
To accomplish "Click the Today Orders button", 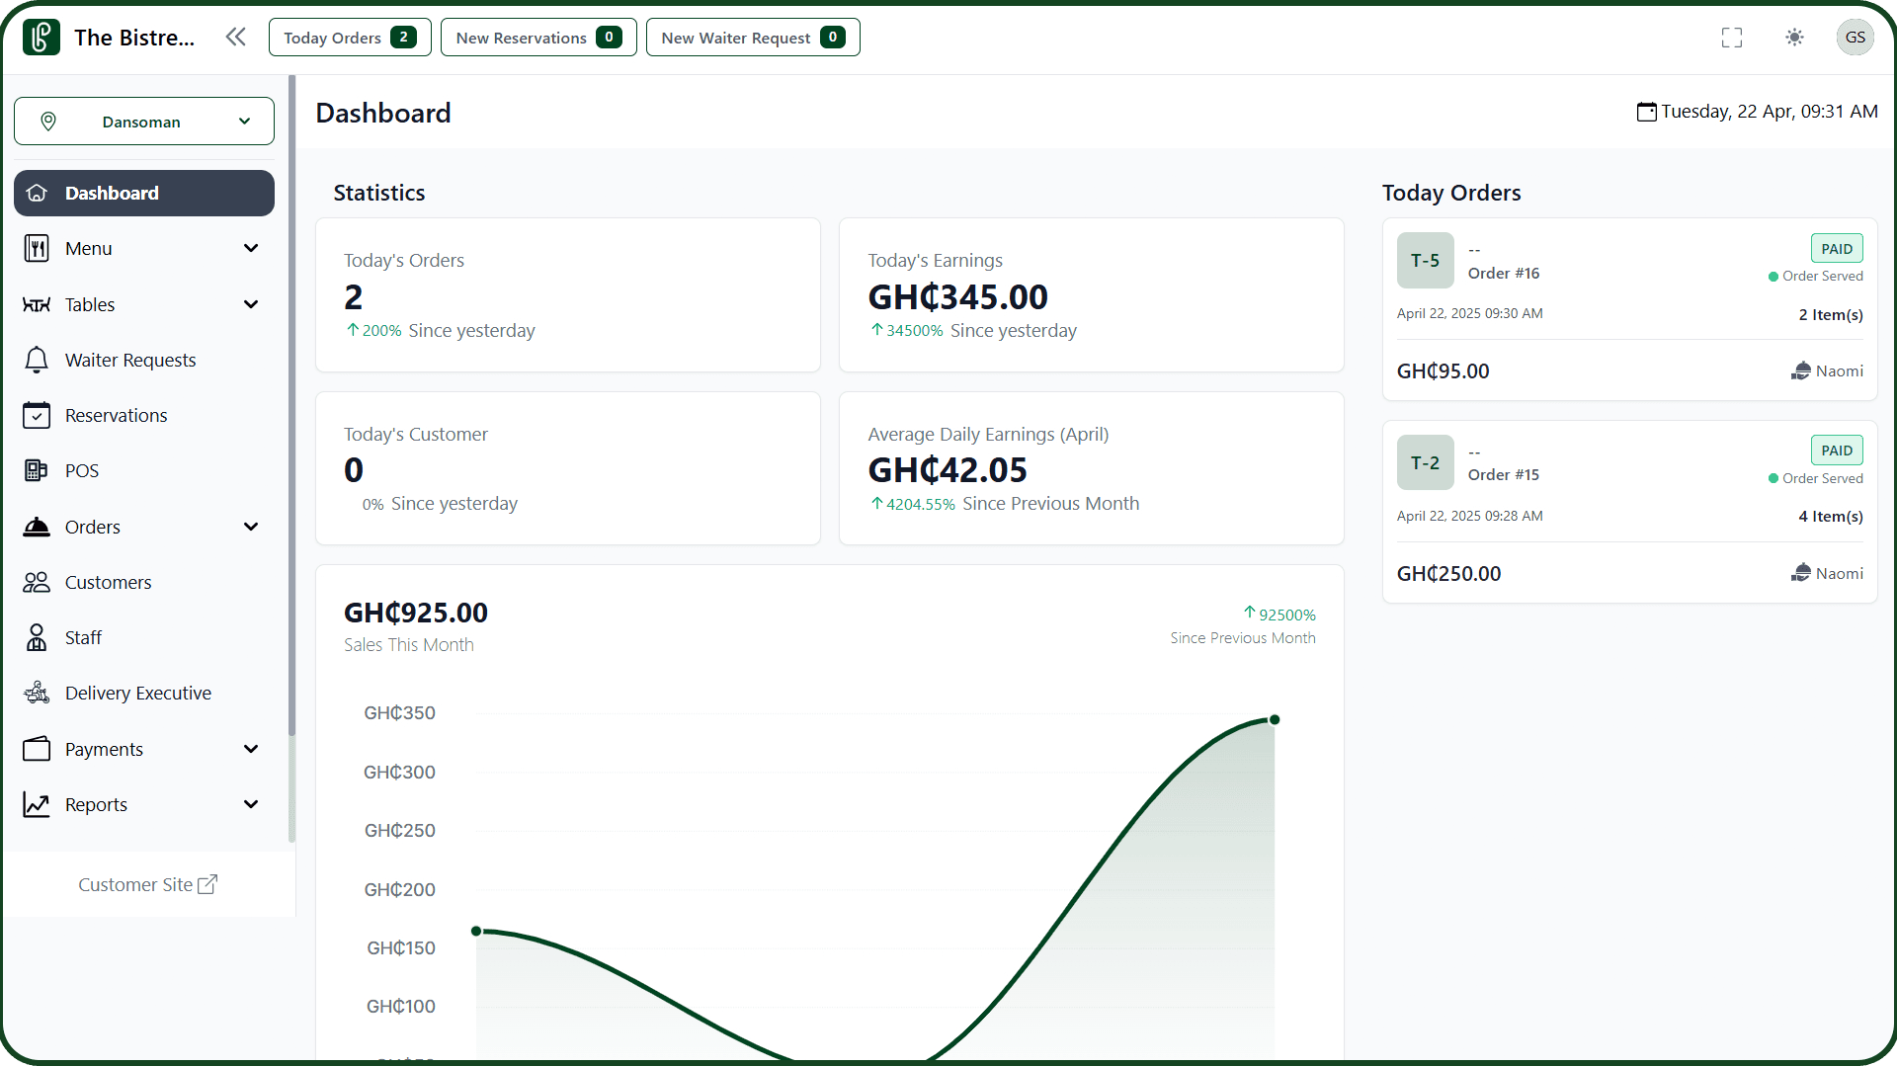I will [350, 38].
